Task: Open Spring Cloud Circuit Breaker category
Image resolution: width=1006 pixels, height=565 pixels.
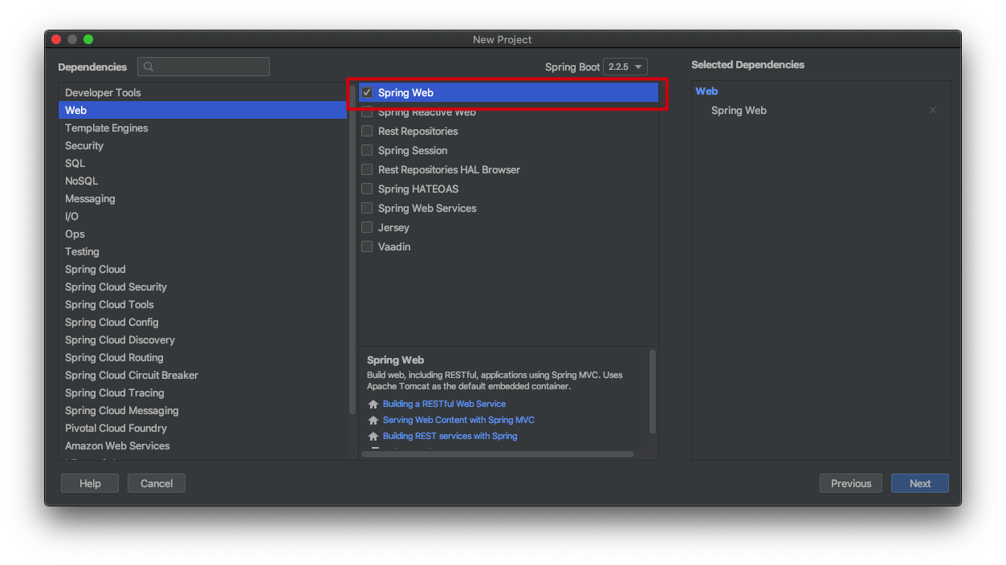Action: coord(203,375)
